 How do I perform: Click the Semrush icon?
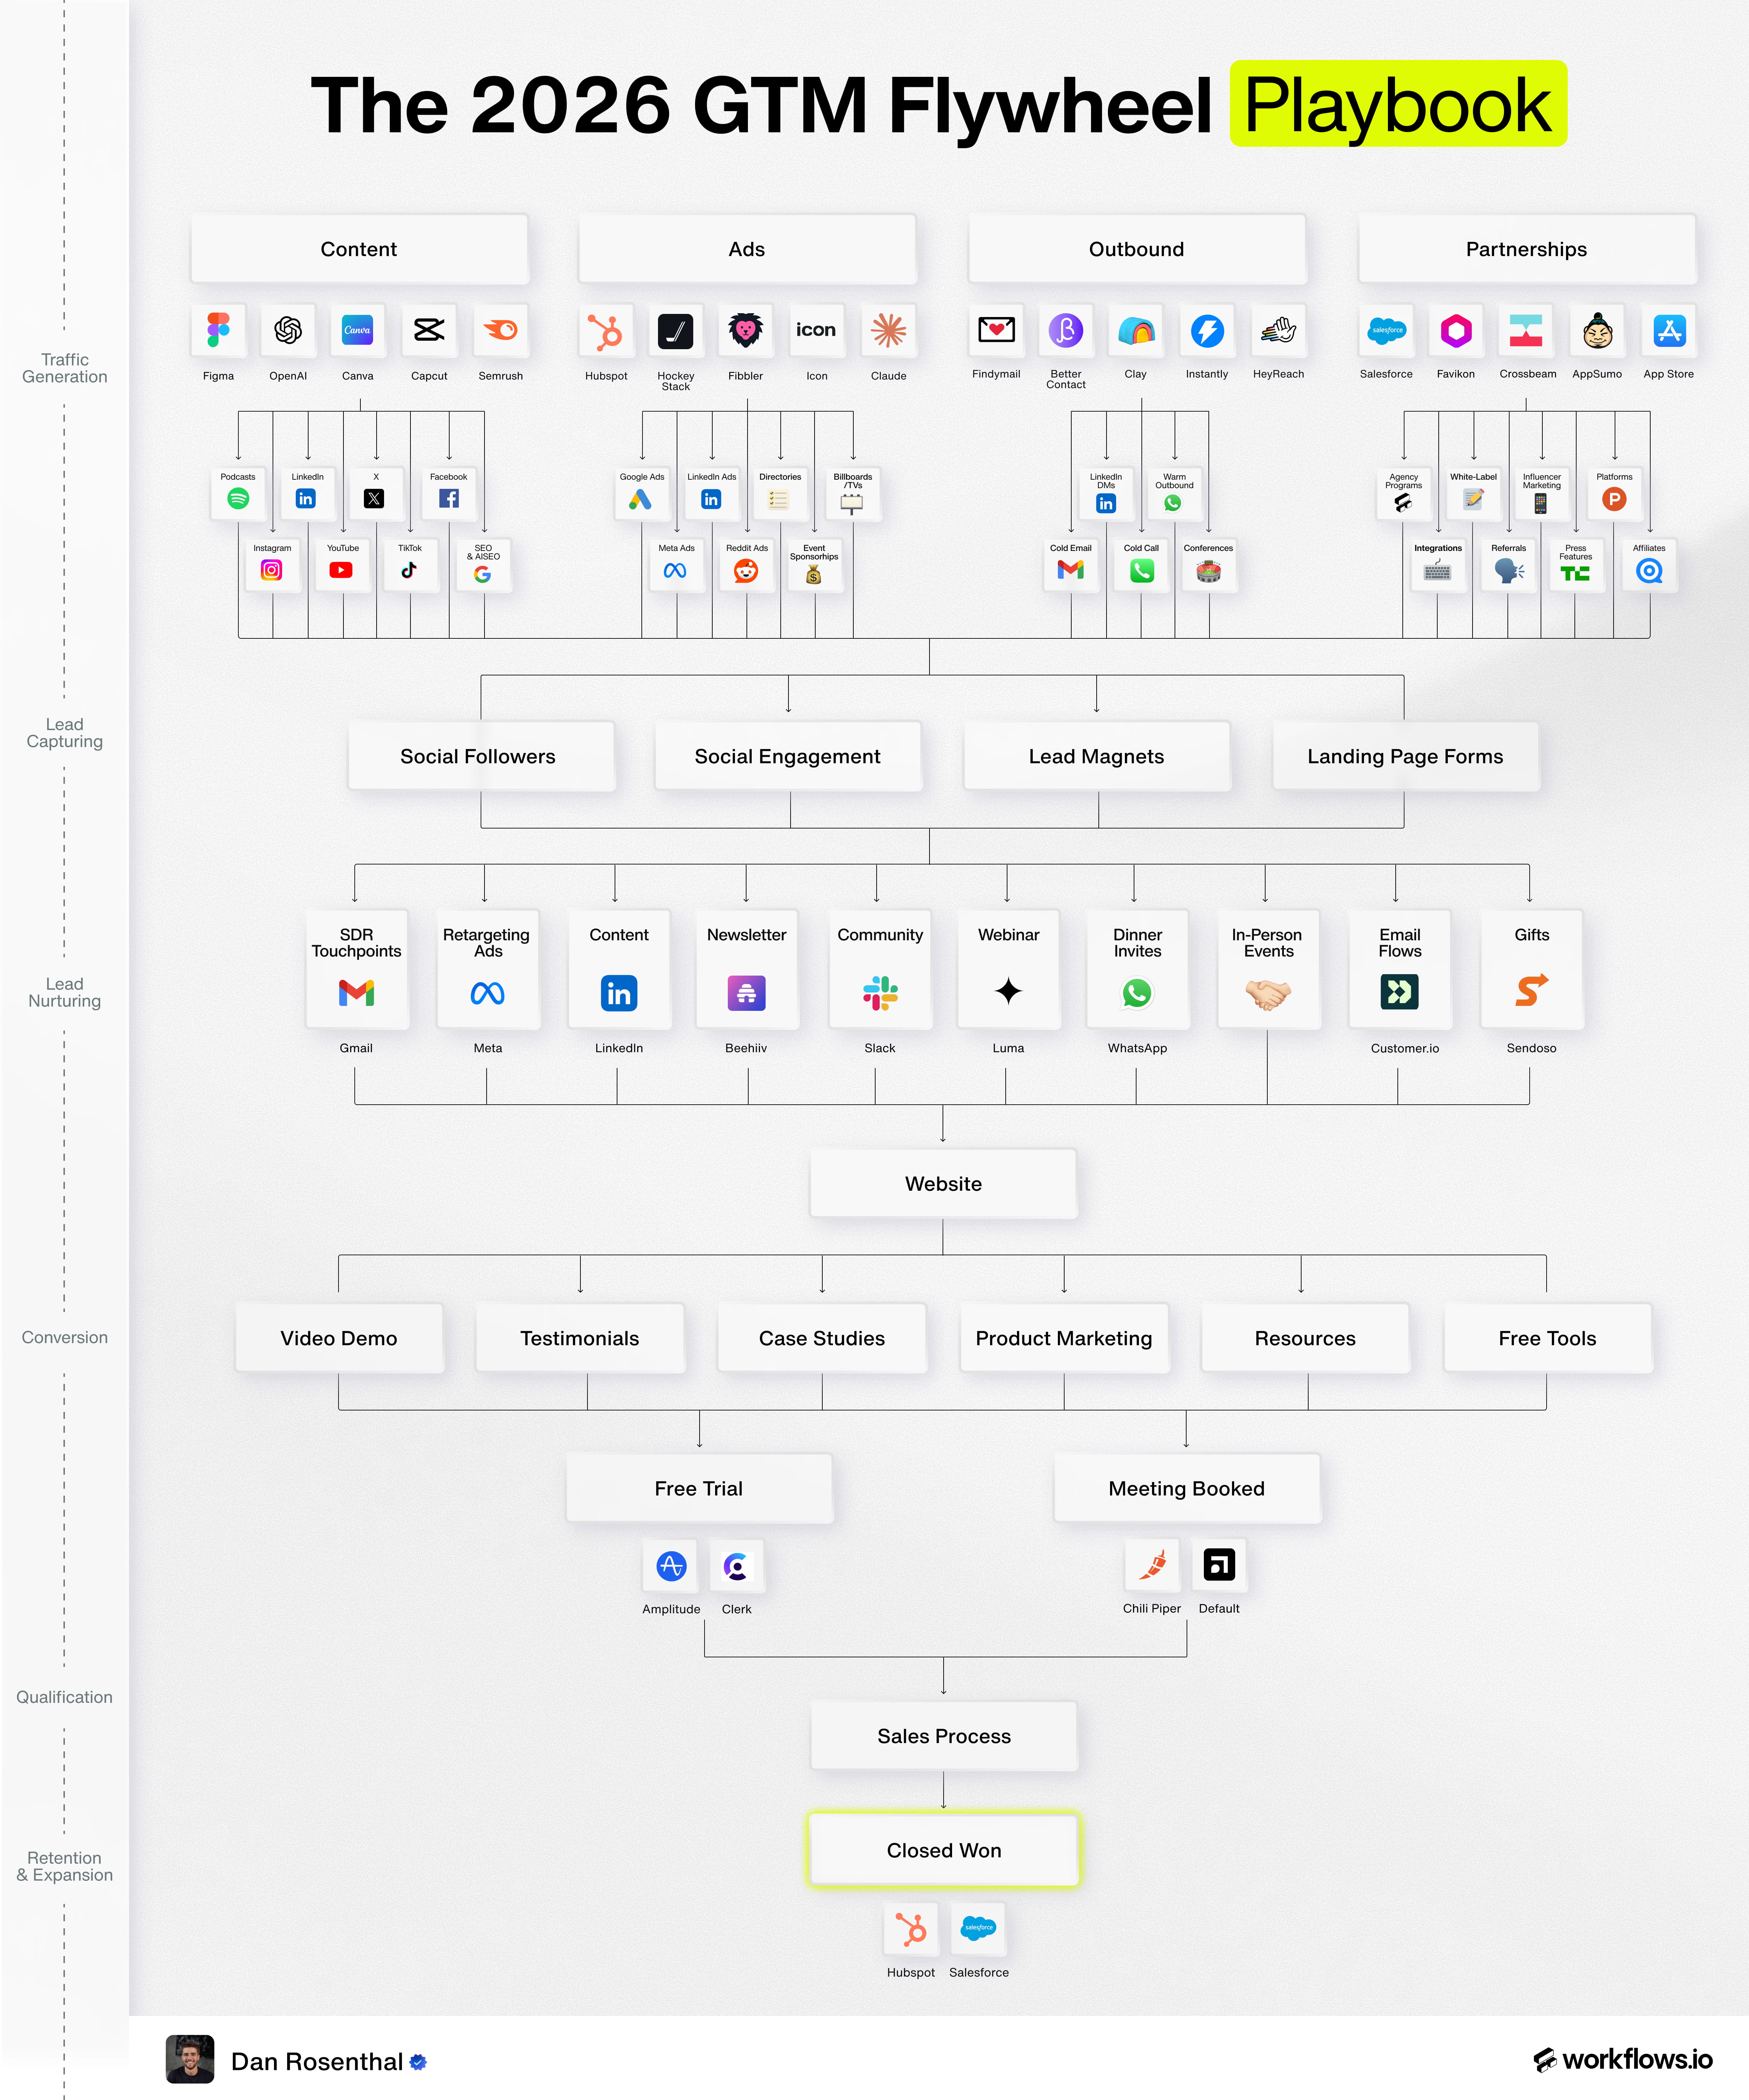500,330
